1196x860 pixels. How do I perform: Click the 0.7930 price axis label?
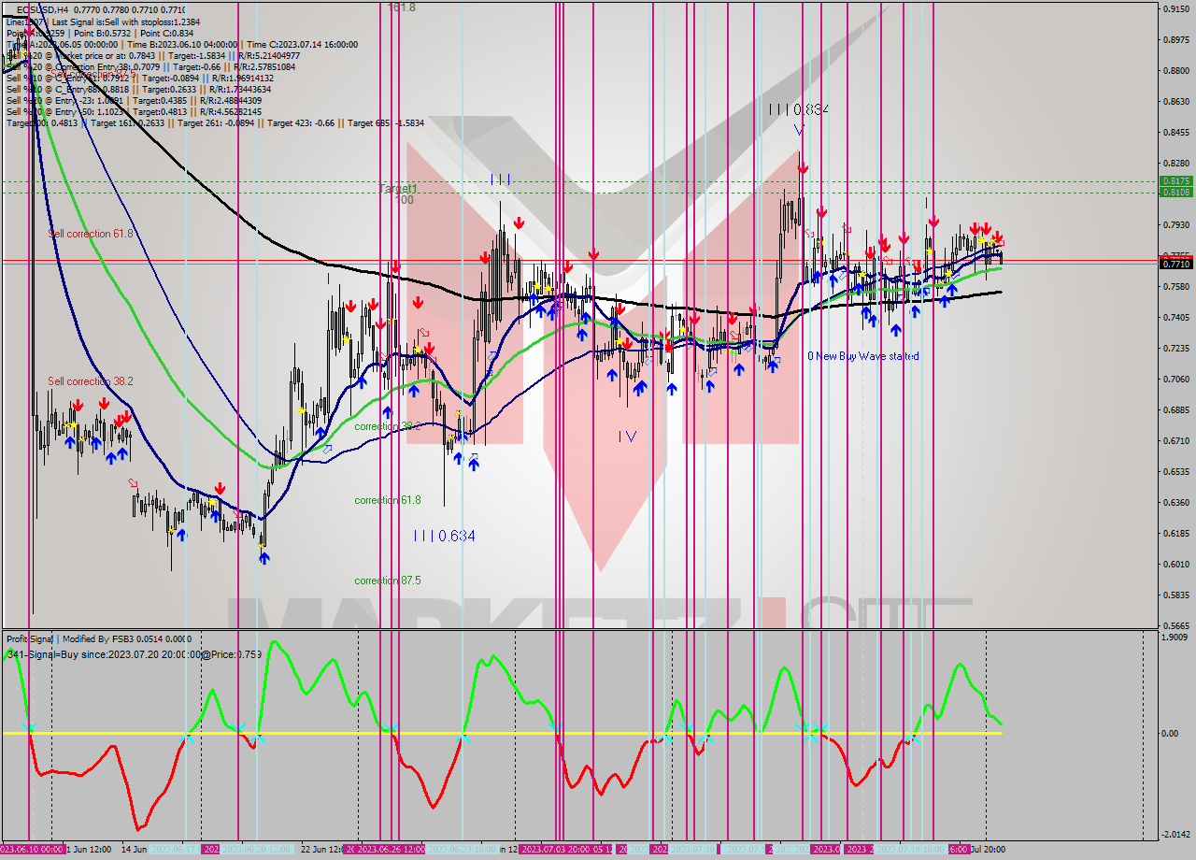point(1175,224)
